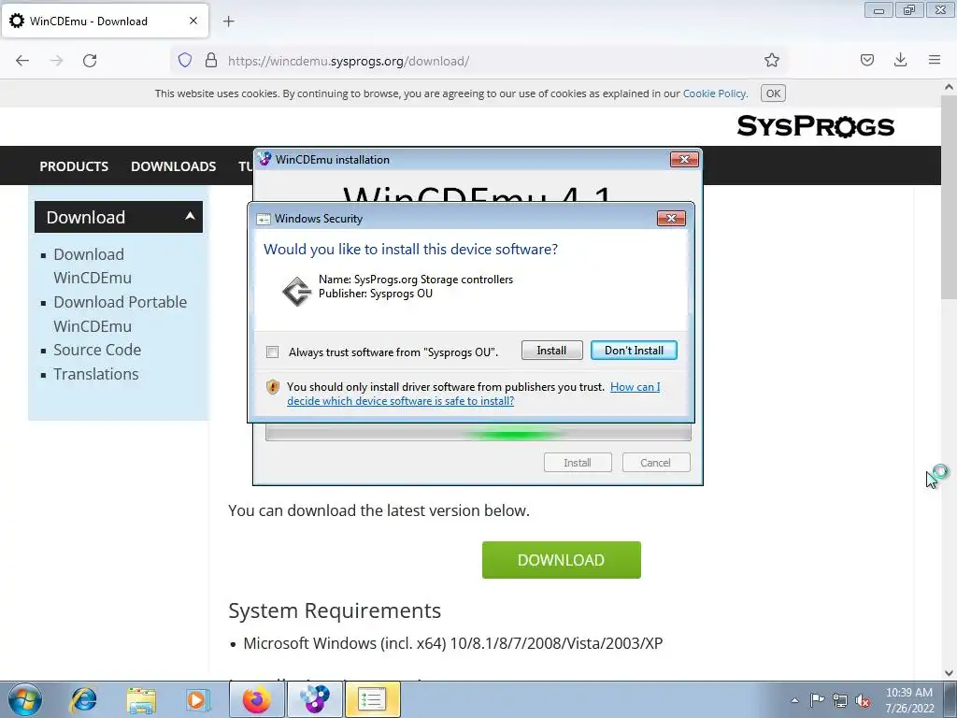Go back to previous page
This screenshot has height=718, width=957.
pyautogui.click(x=22, y=61)
